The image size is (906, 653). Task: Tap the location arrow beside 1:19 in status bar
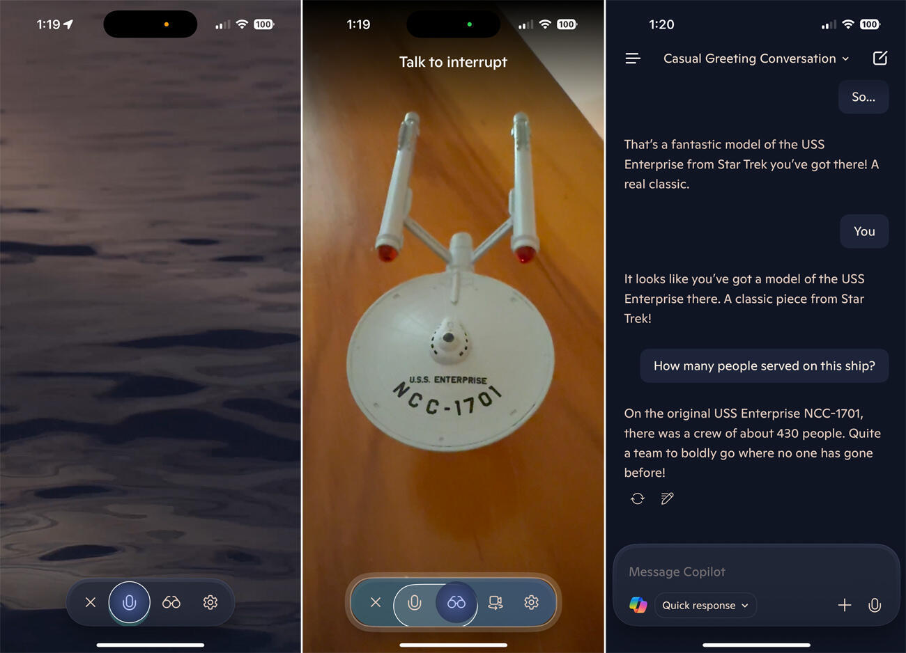68,24
